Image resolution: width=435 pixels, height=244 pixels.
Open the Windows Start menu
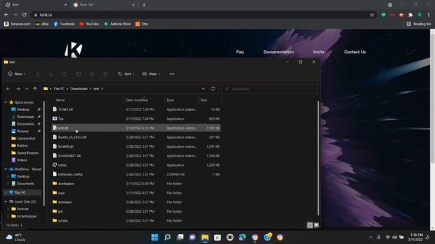click(155, 237)
